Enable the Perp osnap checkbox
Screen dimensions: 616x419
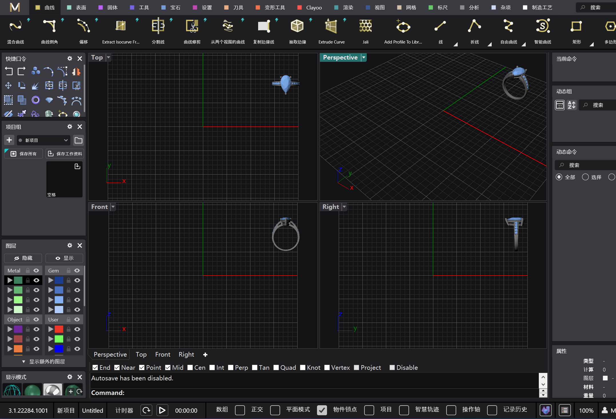click(231, 367)
